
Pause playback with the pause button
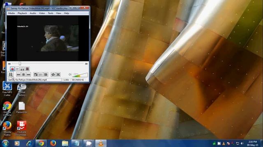[11, 74]
